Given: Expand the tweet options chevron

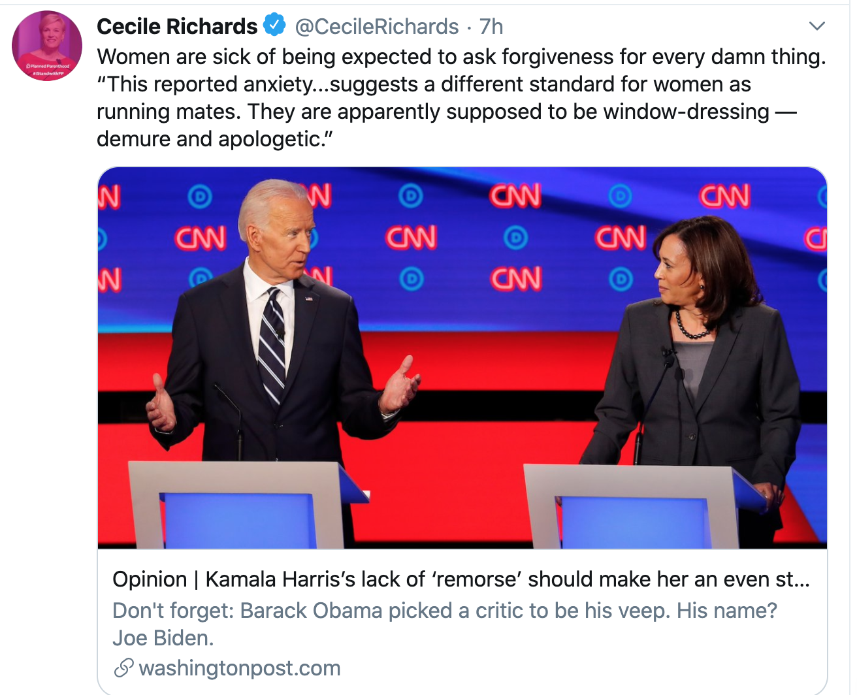Looking at the screenshot, I should 817,26.
